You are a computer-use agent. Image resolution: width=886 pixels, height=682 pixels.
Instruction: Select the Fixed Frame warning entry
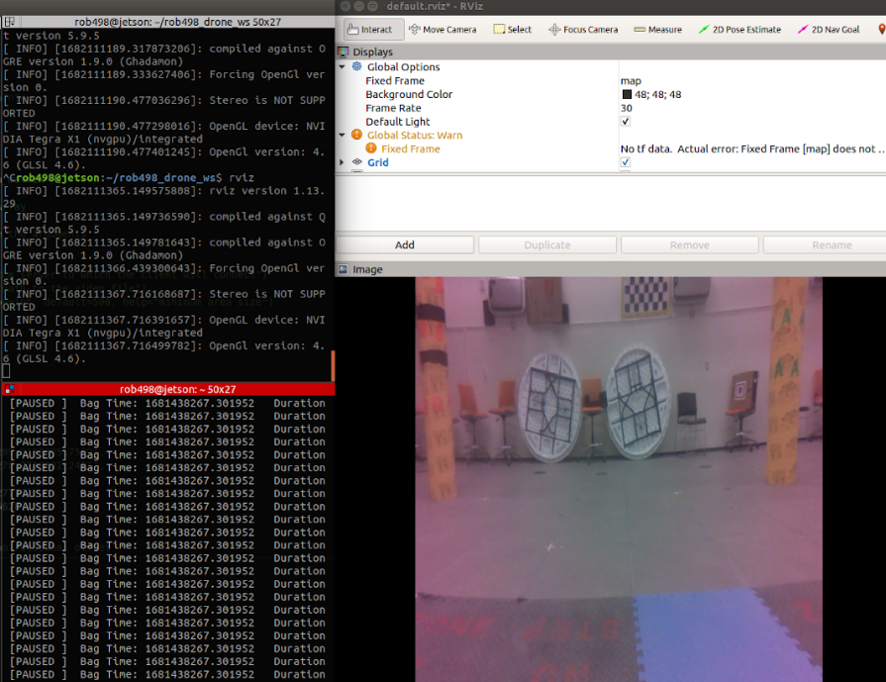[x=410, y=148]
